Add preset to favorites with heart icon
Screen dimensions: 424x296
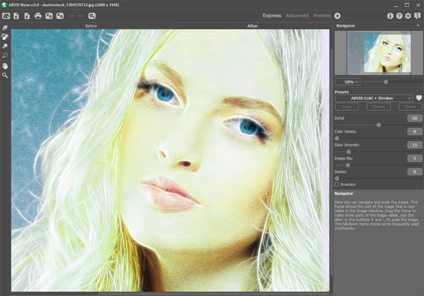click(x=418, y=98)
